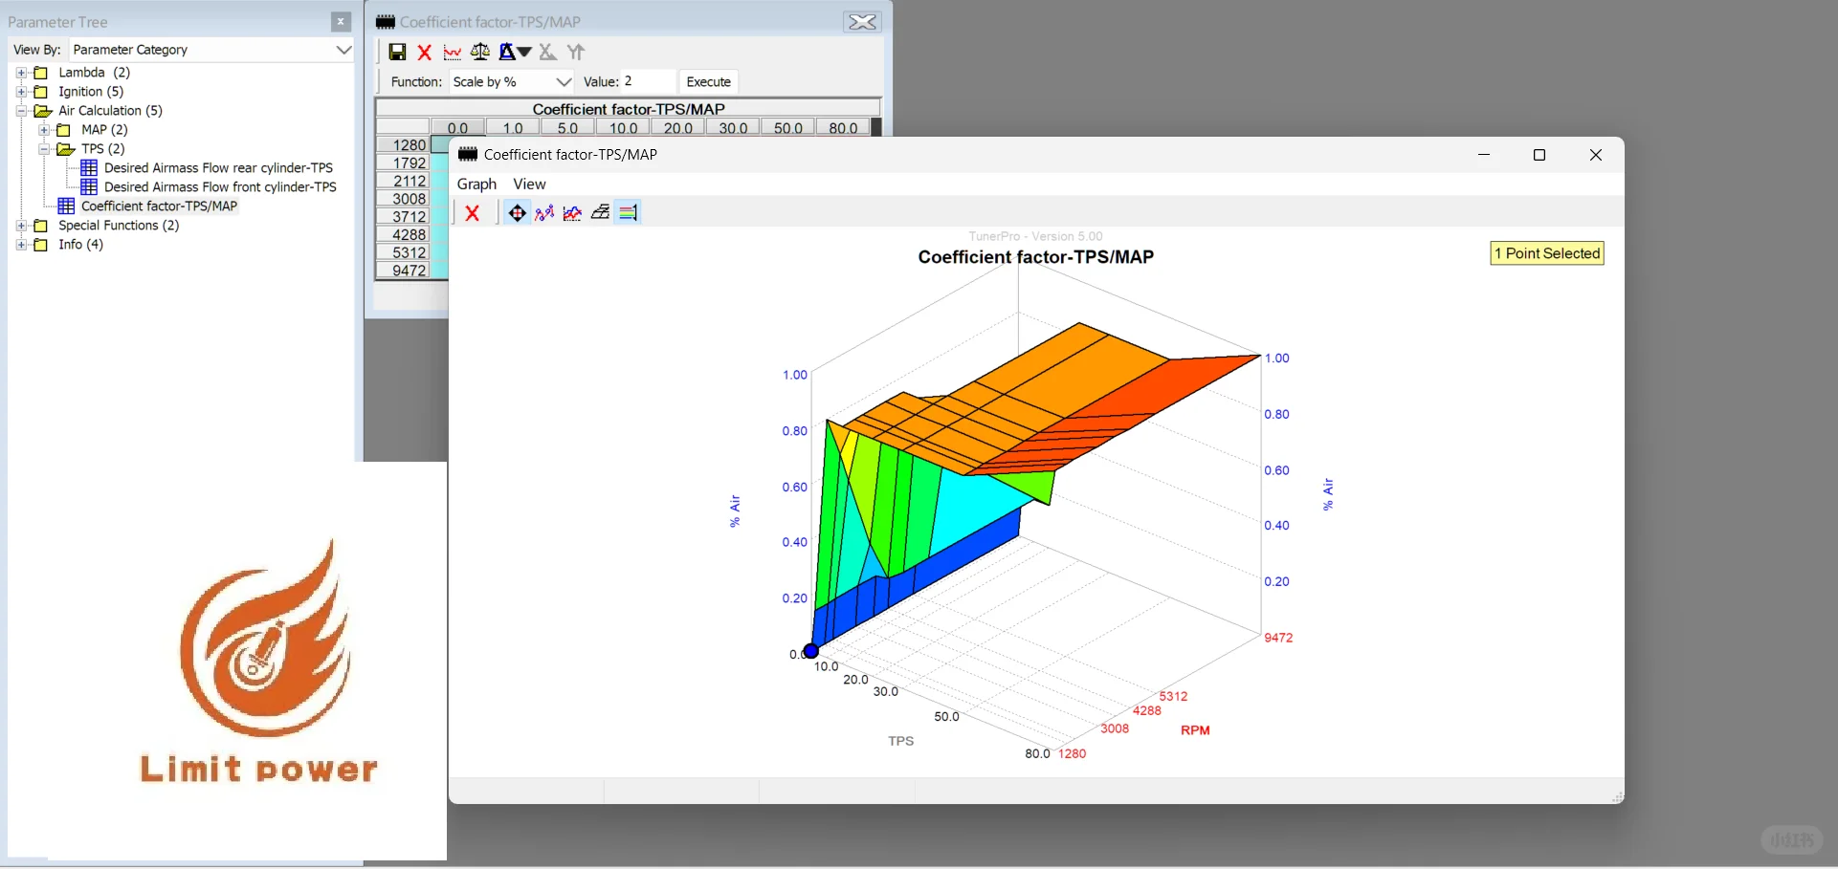Click the 2112 row header in table
Viewport: 1838px width, 869px height.
pos(403,182)
